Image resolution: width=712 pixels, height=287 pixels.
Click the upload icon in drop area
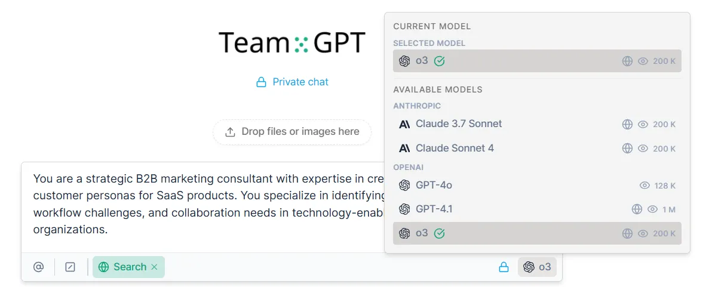click(230, 132)
